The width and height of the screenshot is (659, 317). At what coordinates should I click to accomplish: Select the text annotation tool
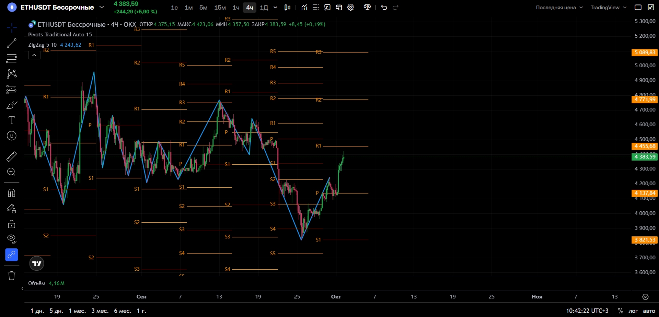click(12, 120)
